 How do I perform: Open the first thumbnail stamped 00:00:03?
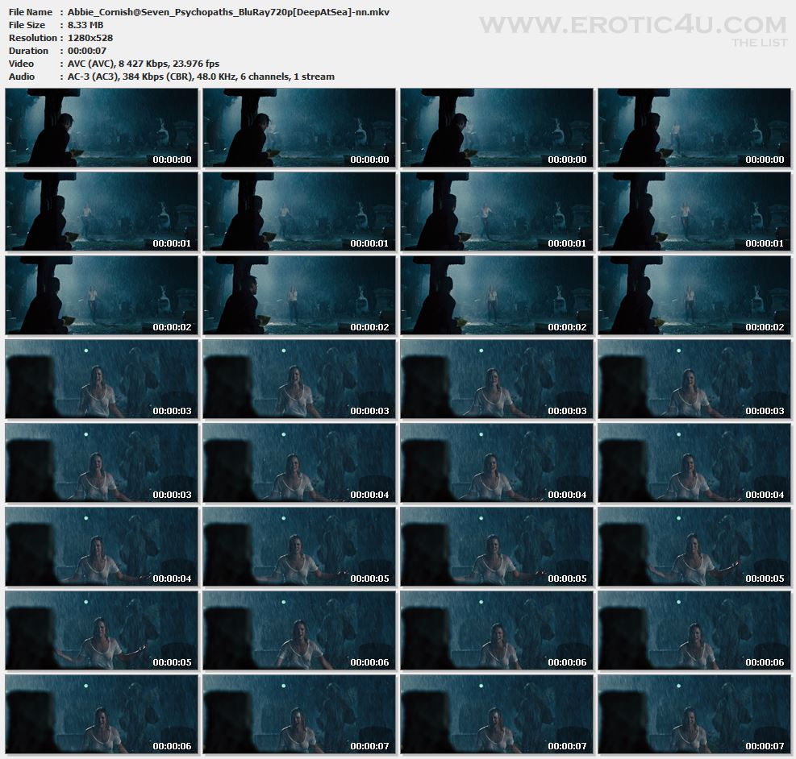point(102,379)
